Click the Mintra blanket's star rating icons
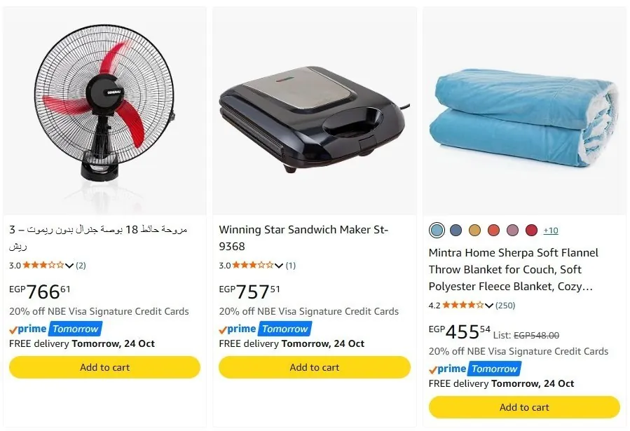The width and height of the screenshot is (630, 431). [463, 306]
